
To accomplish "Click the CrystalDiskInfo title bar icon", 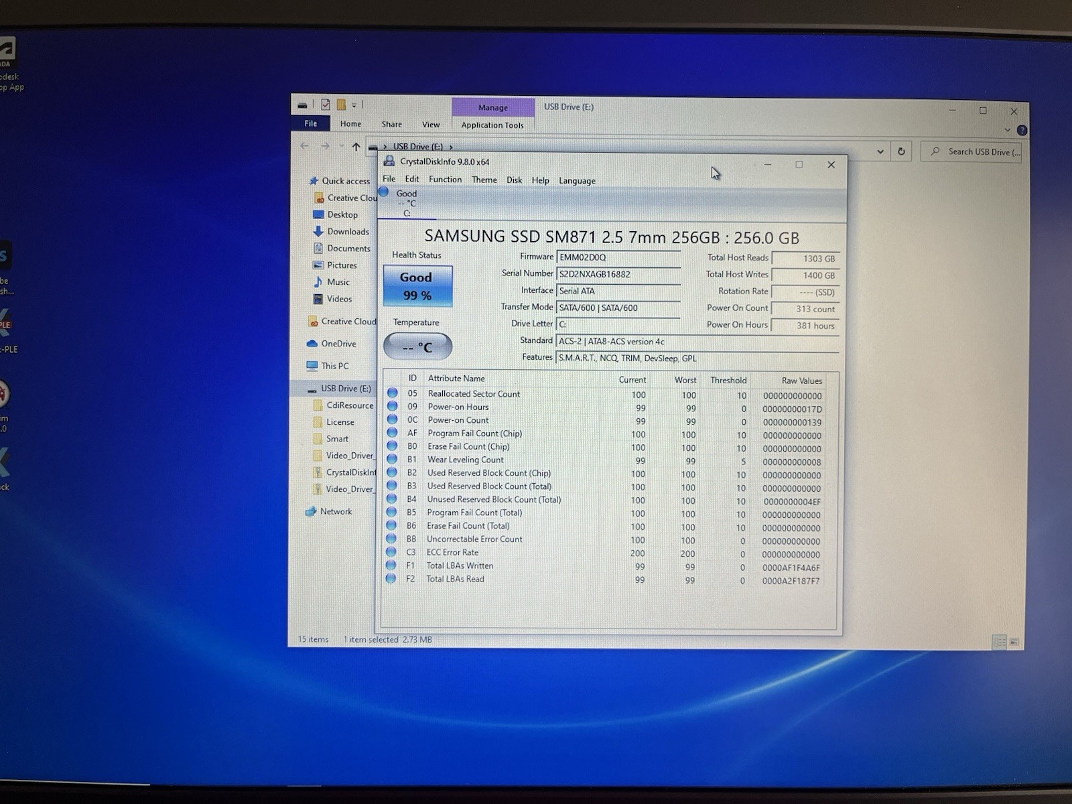I will click(389, 161).
